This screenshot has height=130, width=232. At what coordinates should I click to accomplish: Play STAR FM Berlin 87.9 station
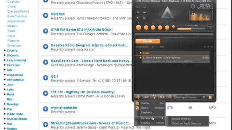point(46,31)
